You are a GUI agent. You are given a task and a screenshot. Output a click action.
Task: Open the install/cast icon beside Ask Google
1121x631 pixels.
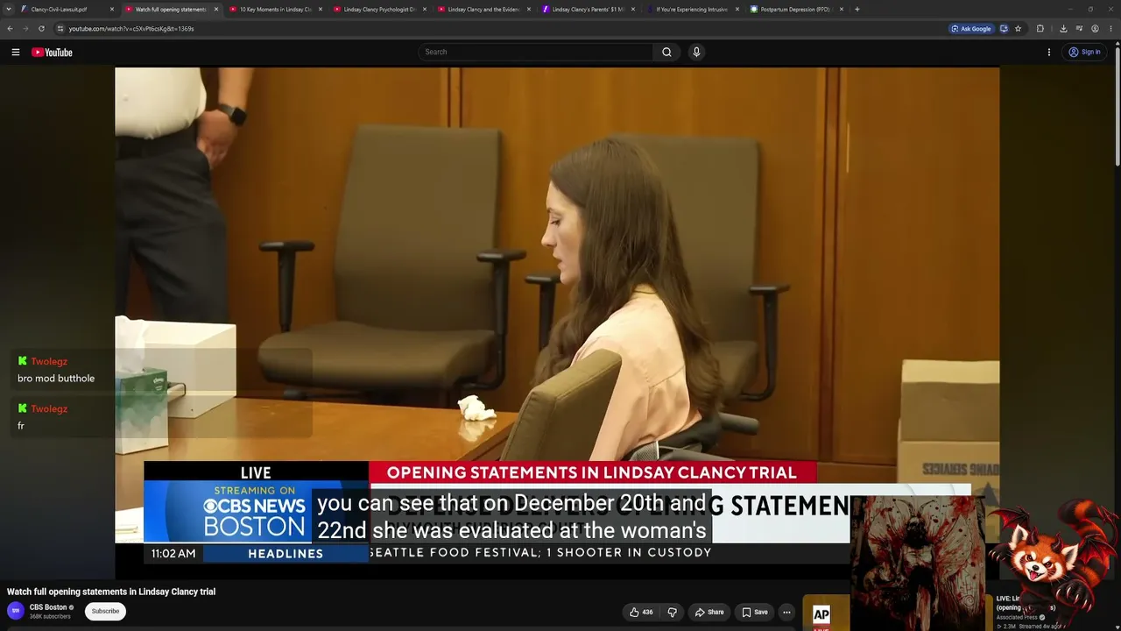tap(1004, 29)
